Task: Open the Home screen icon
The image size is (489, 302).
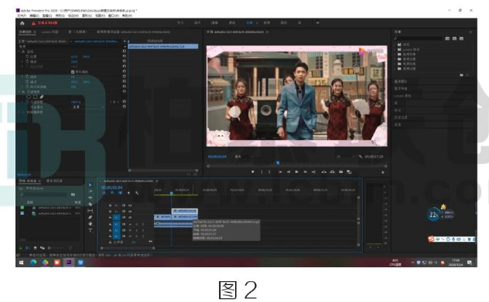Action: click(x=22, y=23)
